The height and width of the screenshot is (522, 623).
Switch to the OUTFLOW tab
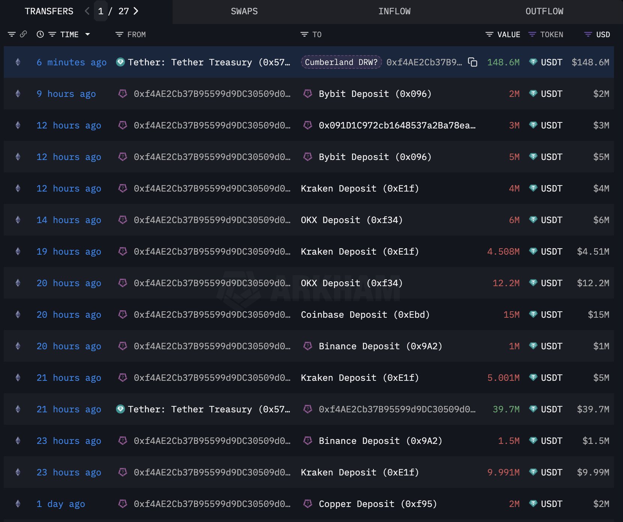pyautogui.click(x=544, y=11)
